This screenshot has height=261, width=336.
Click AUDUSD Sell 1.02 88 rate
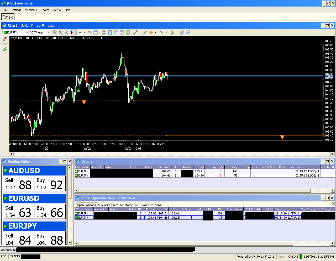pyautogui.click(x=18, y=184)
